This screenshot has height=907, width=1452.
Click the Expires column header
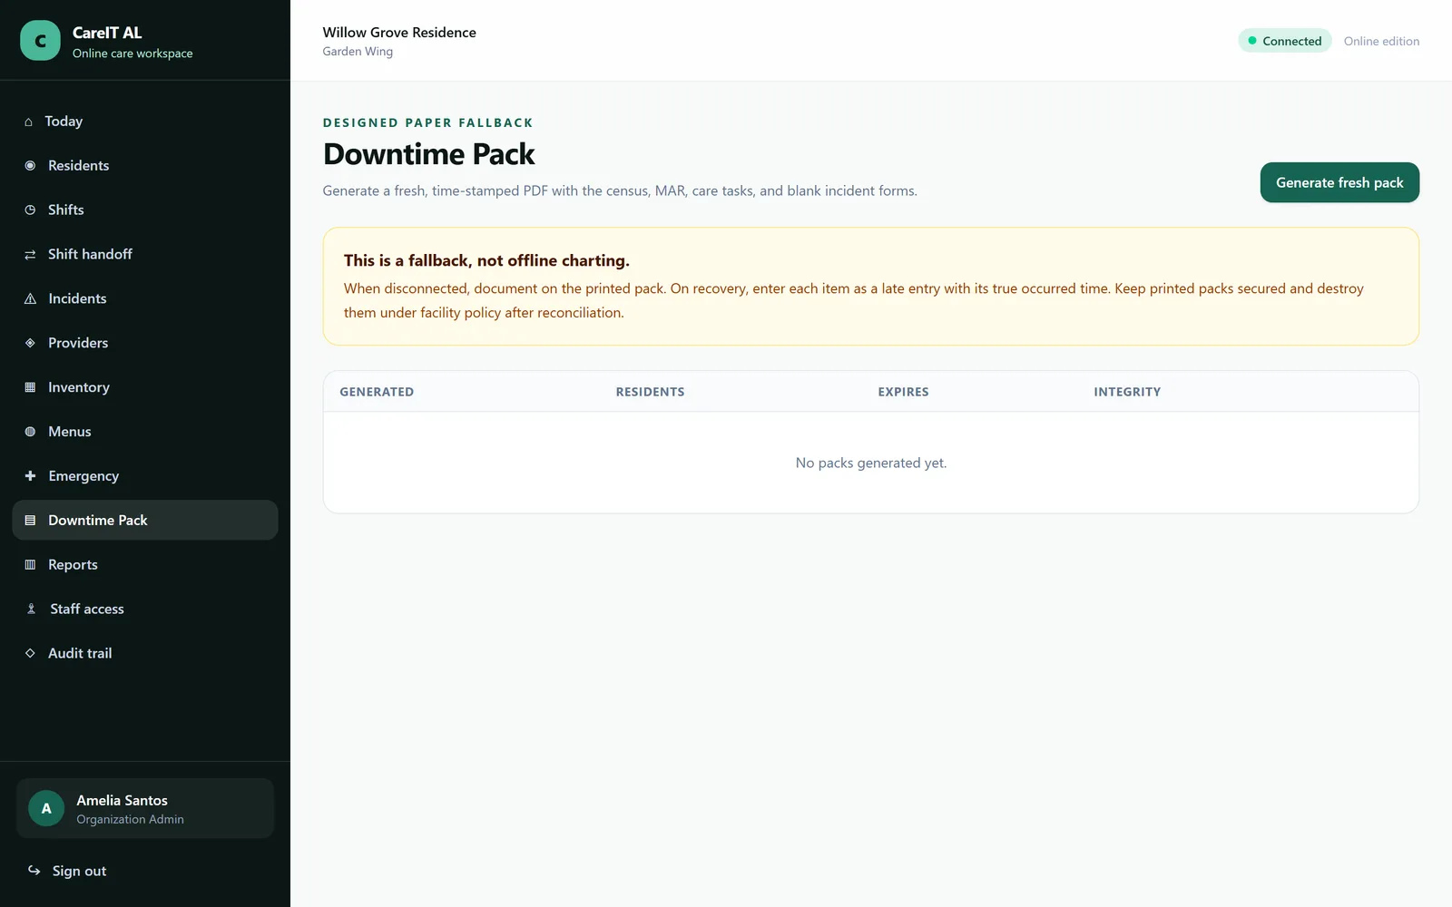[903, 392]
